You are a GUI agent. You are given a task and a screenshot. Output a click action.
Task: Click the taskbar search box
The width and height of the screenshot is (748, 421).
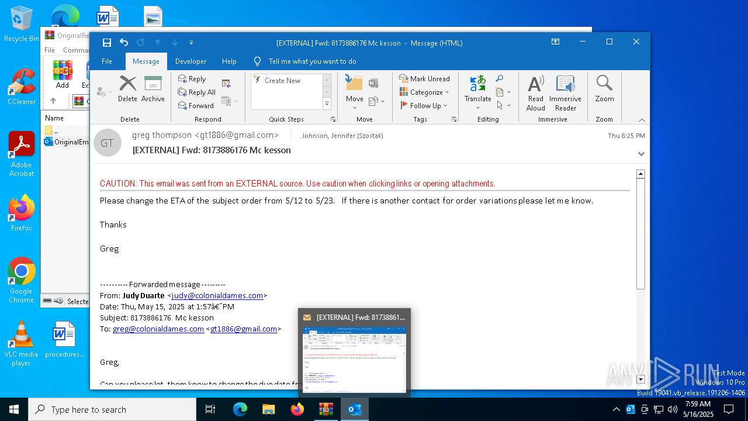112,409
